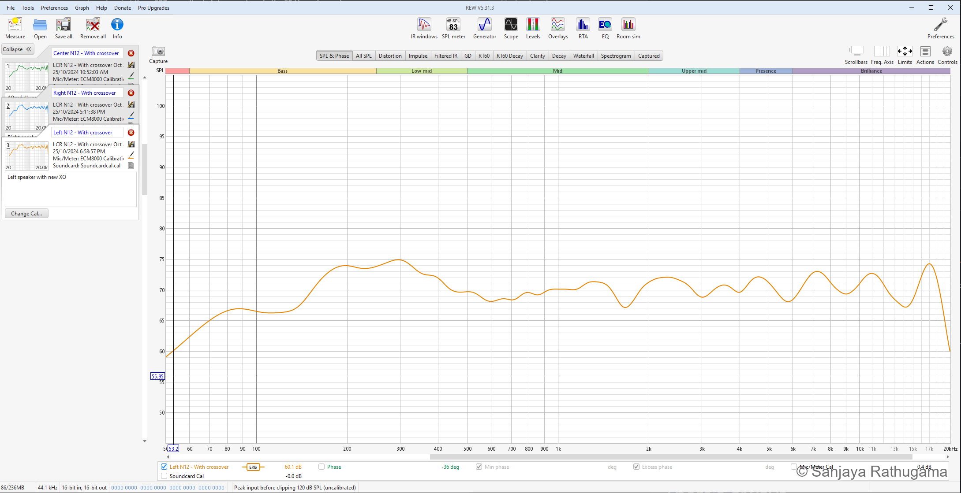Open the File menu

point(11,7)
